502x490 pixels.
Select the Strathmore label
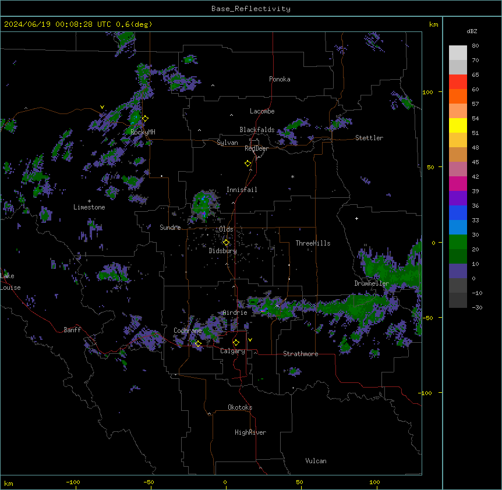(301, 354)
